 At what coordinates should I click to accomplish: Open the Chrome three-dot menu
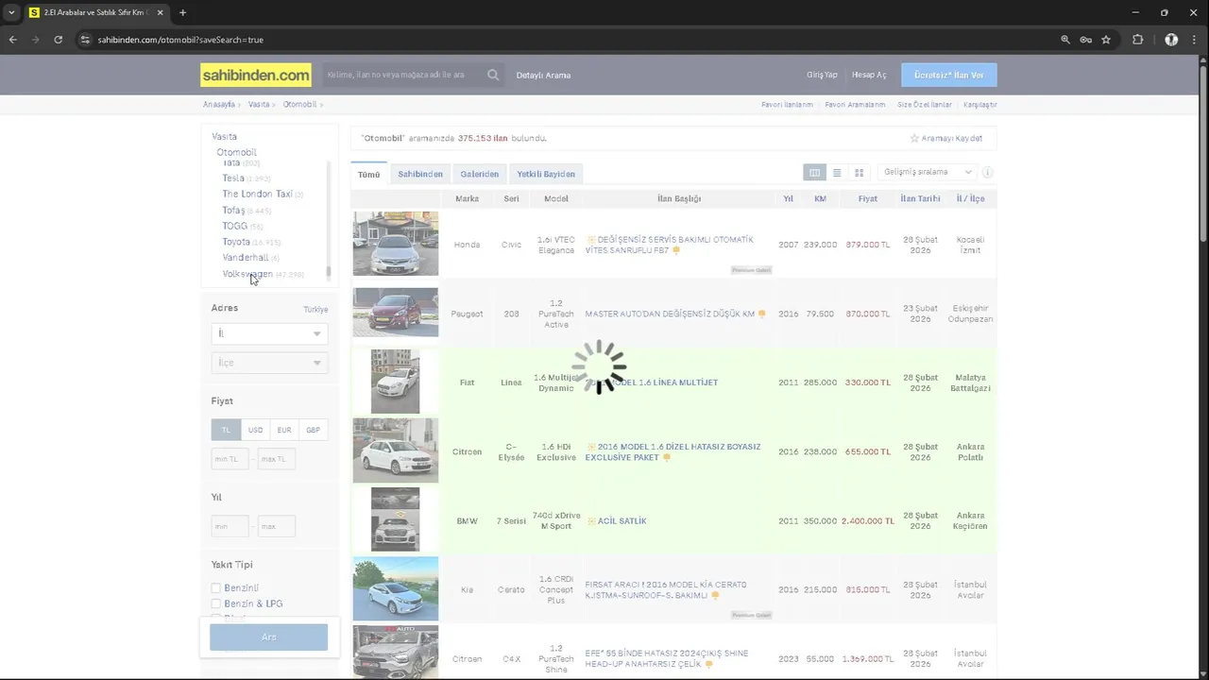pos(1195,40)
